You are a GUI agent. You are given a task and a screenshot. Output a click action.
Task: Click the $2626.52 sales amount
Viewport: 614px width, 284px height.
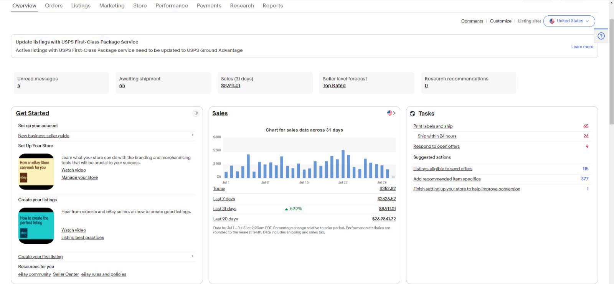pyautogui.click(x=386, y=199)
